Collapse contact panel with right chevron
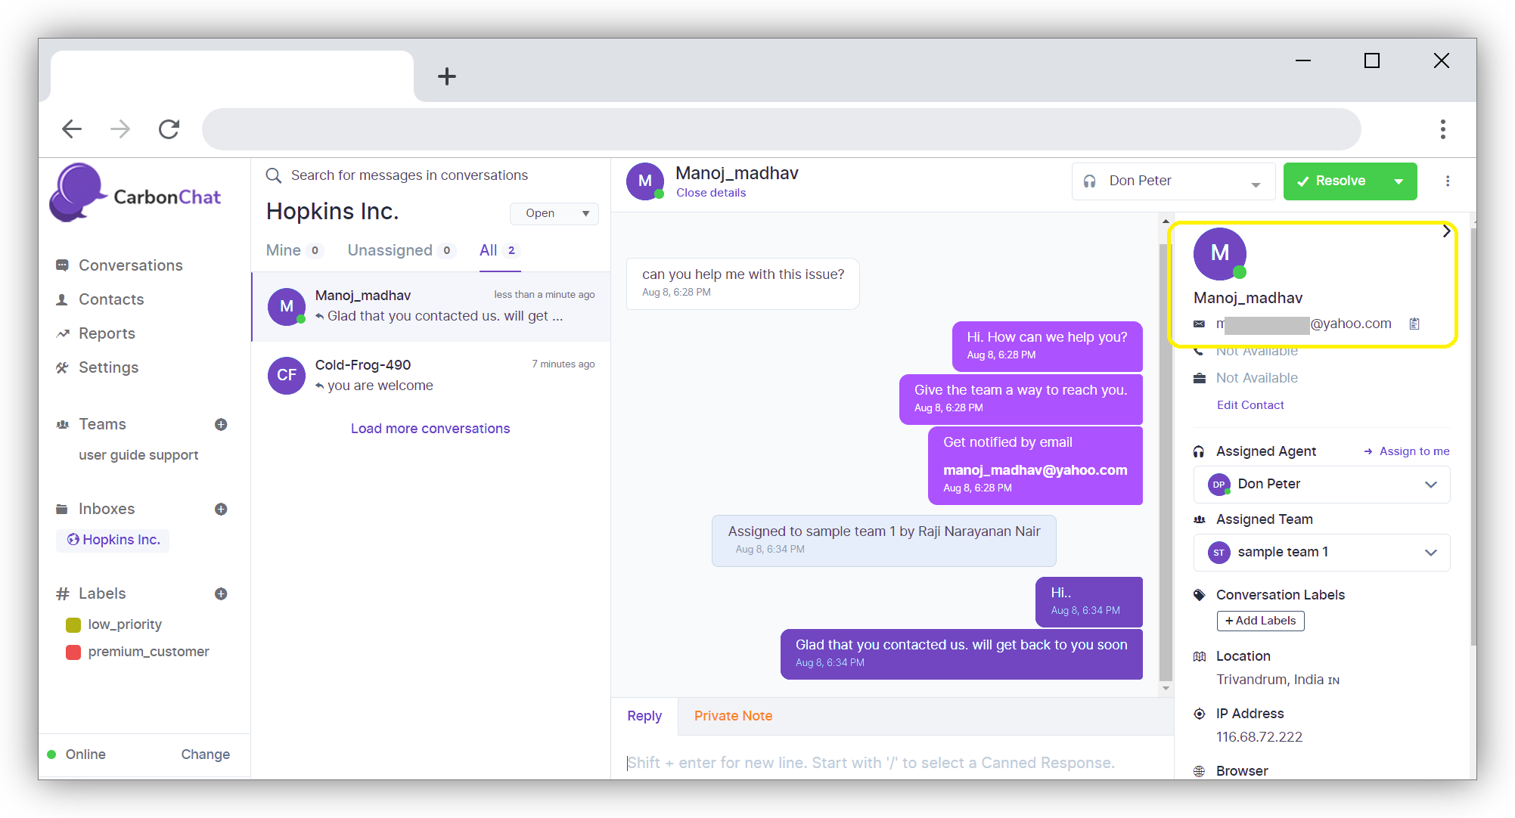Viewport: 1515px width, 818px height. (x=1446, y=231)
